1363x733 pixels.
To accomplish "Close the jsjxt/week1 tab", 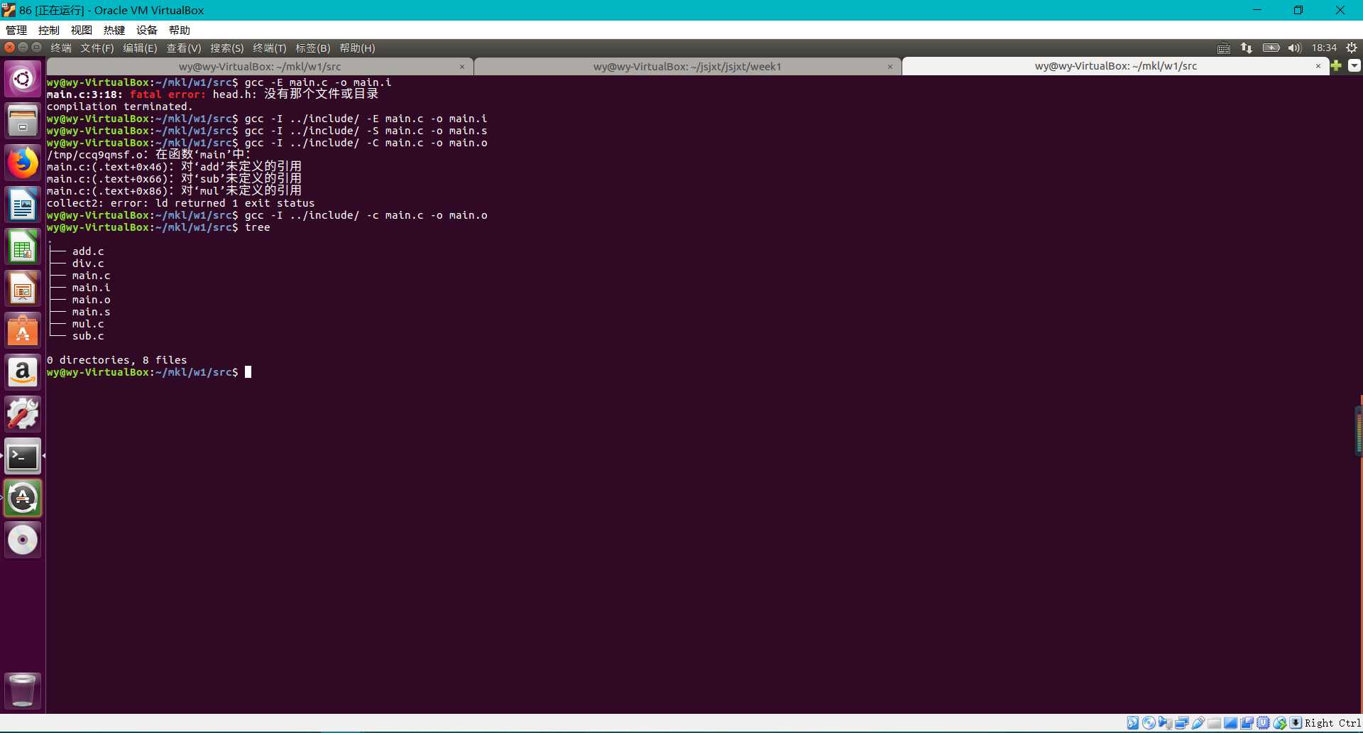I will point(890,67).
